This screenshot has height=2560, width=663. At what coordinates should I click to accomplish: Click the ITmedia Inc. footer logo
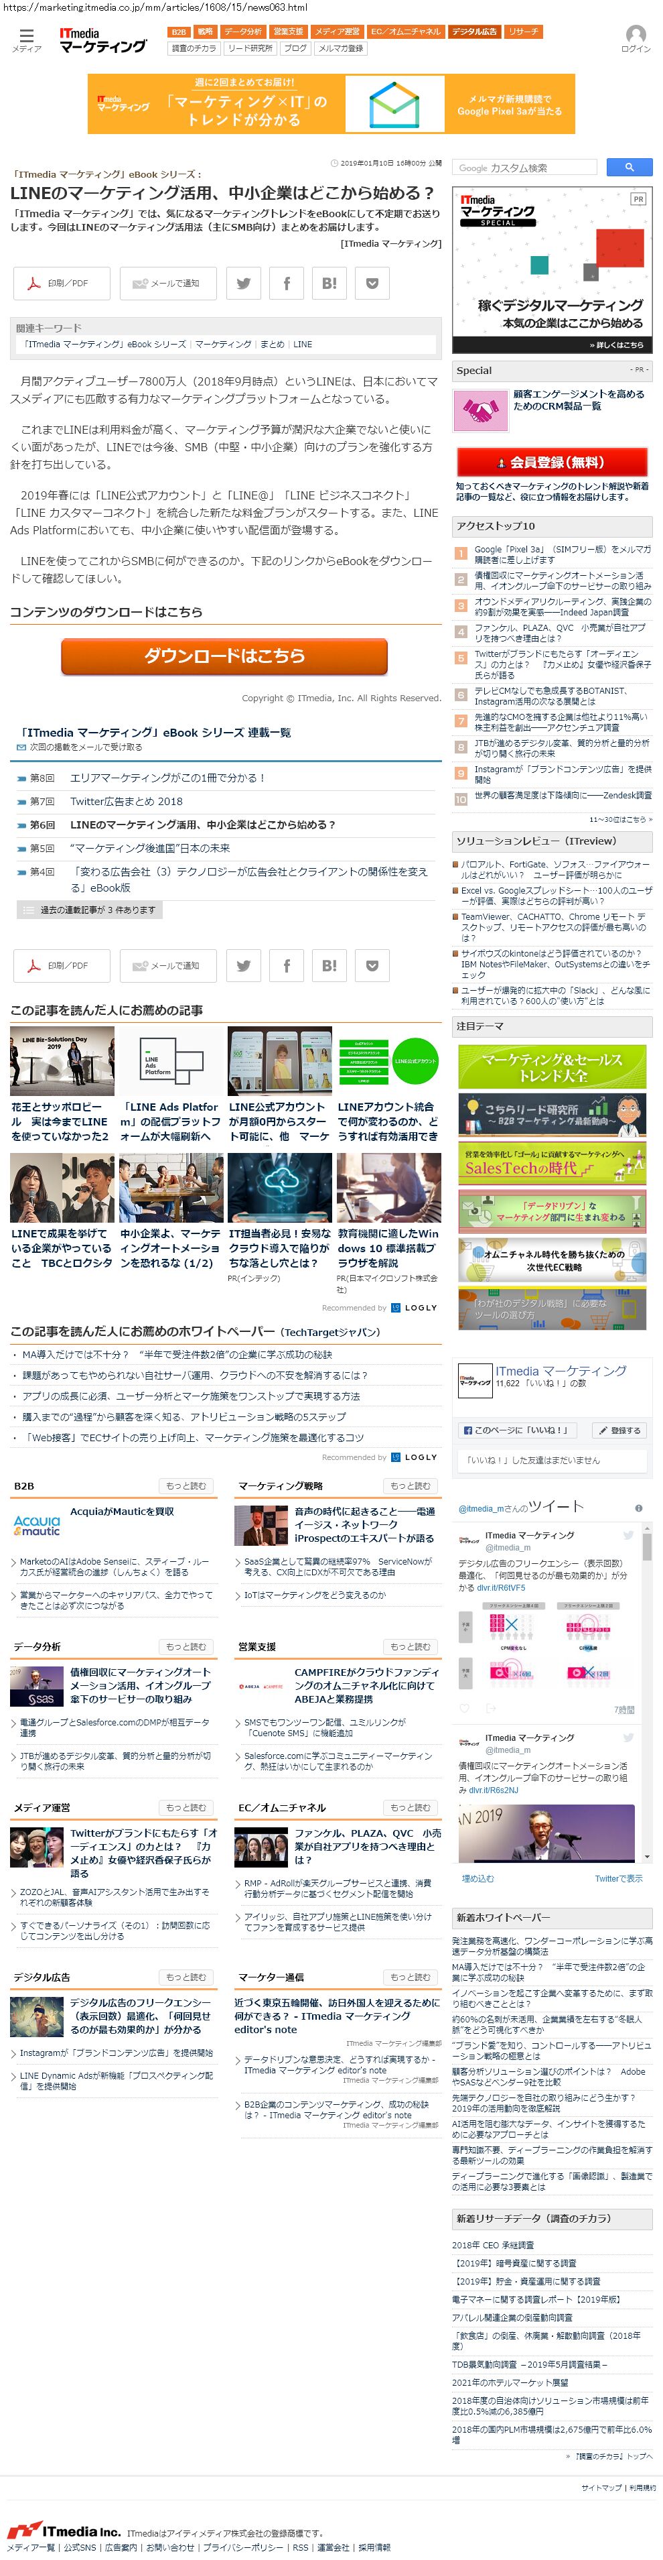[62, 2531]
